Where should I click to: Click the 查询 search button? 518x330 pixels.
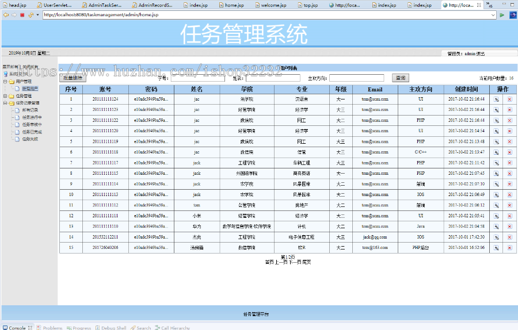401,78
